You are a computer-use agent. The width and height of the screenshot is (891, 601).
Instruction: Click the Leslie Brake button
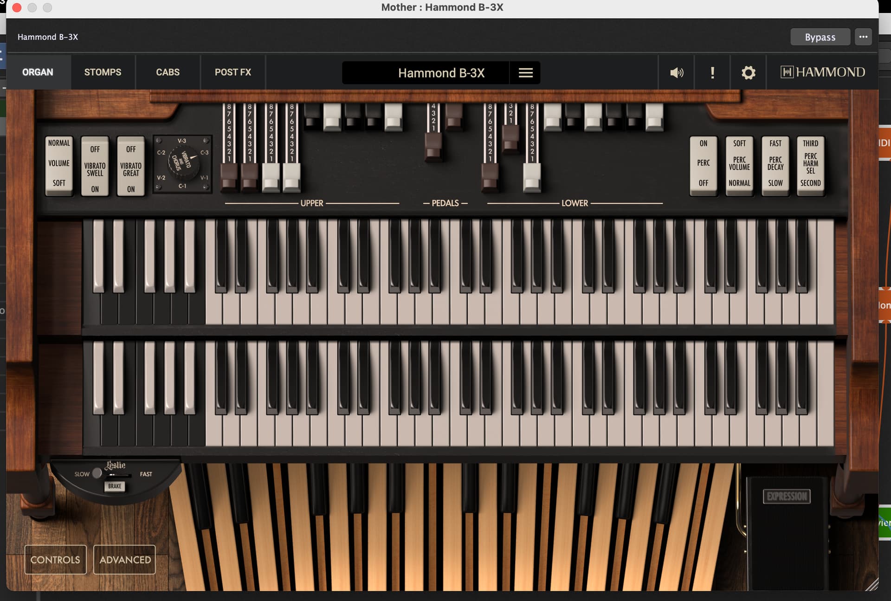(x=115, y=486)
